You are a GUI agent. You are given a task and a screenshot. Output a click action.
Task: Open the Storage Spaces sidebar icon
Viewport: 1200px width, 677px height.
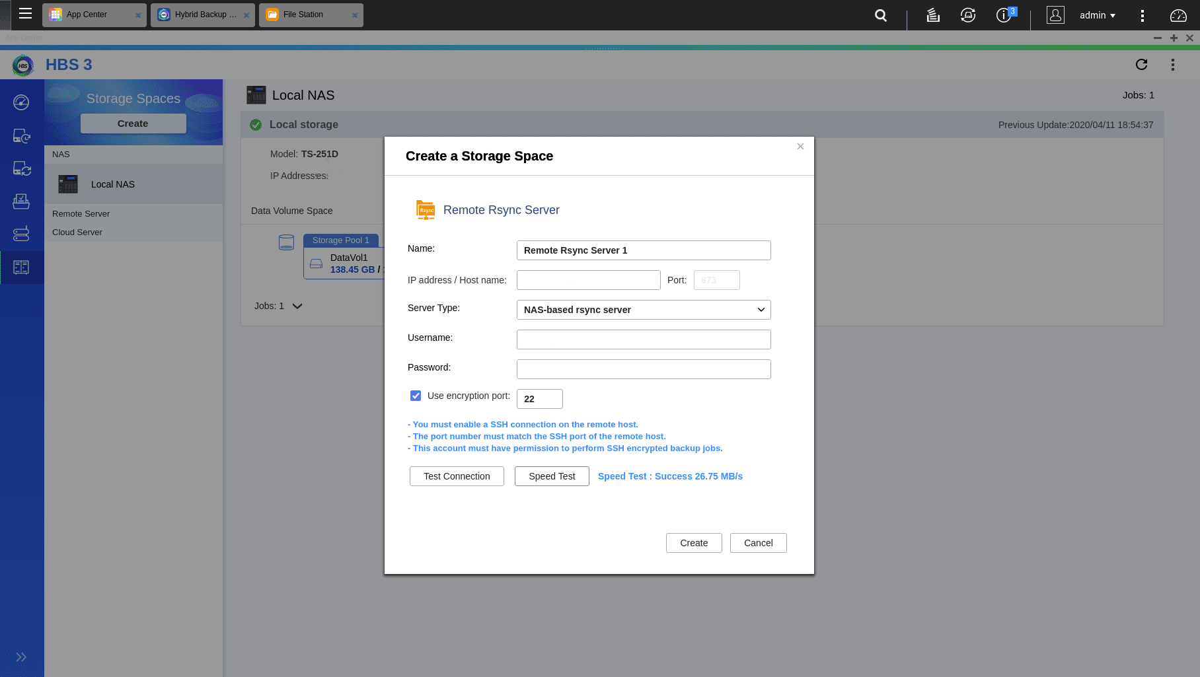pos(21,267)
